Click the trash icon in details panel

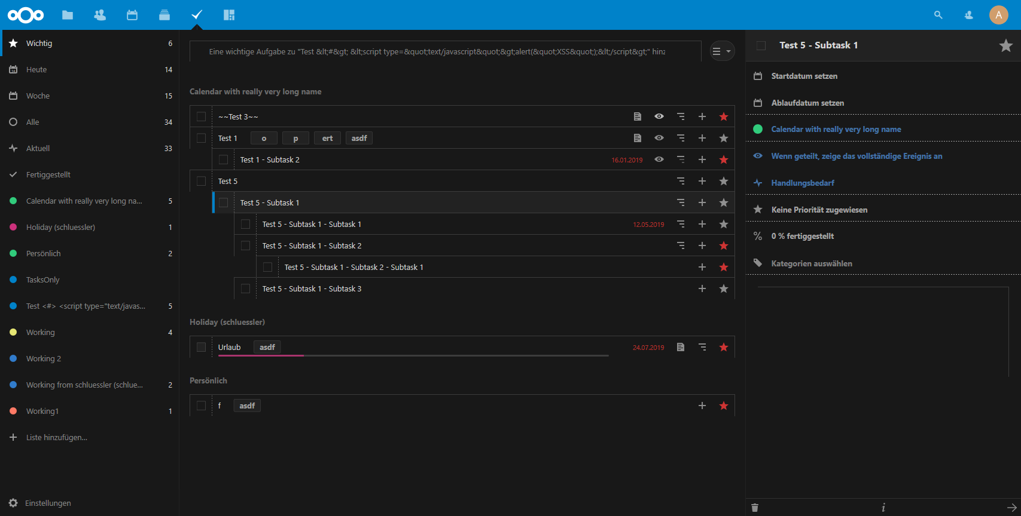[755, 508]
